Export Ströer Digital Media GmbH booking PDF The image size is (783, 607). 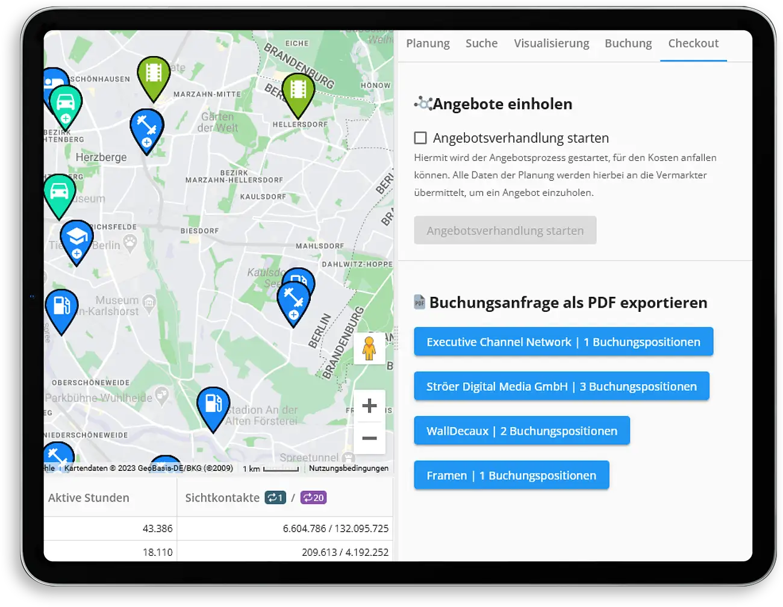click(x=561, y=386)
